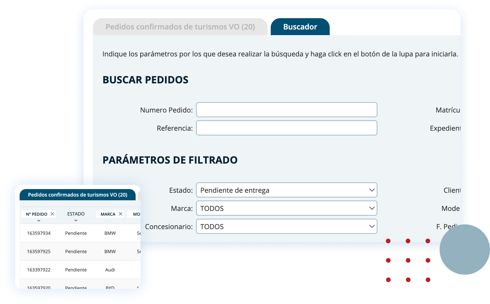Open the Marca dropdown set to TODOS
Viewport: 490px width, 304px height.
coord(286,208)
